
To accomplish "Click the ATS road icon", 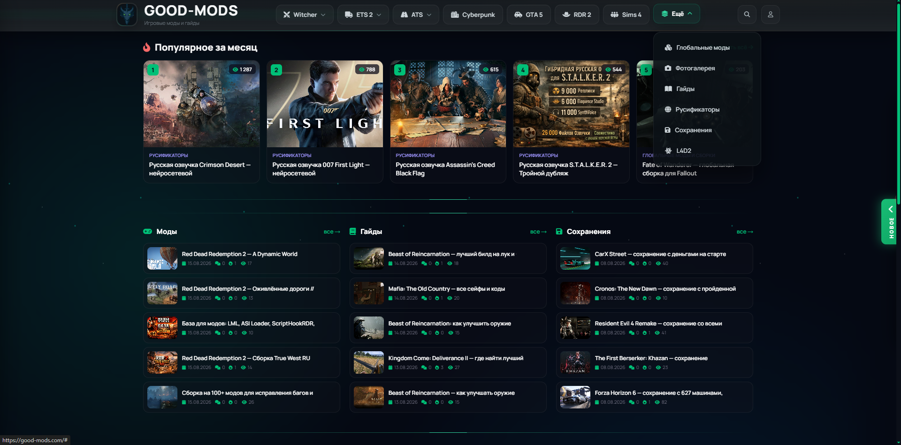I will [x=404, y=15].
